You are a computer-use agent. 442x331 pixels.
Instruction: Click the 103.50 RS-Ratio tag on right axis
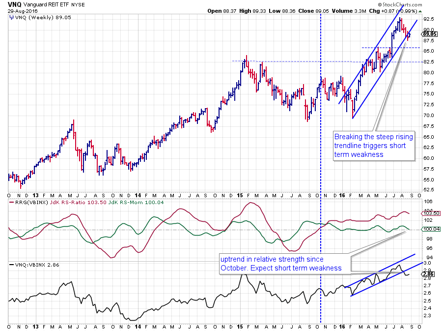click(x=431, y=213)
